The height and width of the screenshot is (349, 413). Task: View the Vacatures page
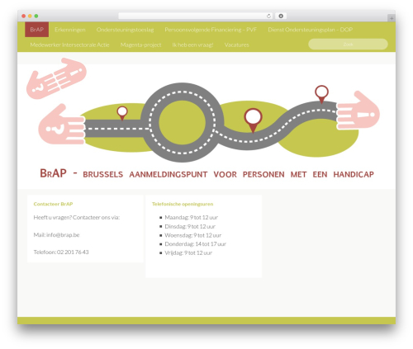tap(236, 45)
